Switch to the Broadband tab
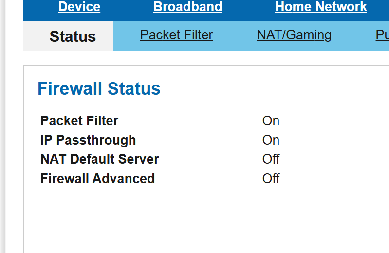 (187, 7)
